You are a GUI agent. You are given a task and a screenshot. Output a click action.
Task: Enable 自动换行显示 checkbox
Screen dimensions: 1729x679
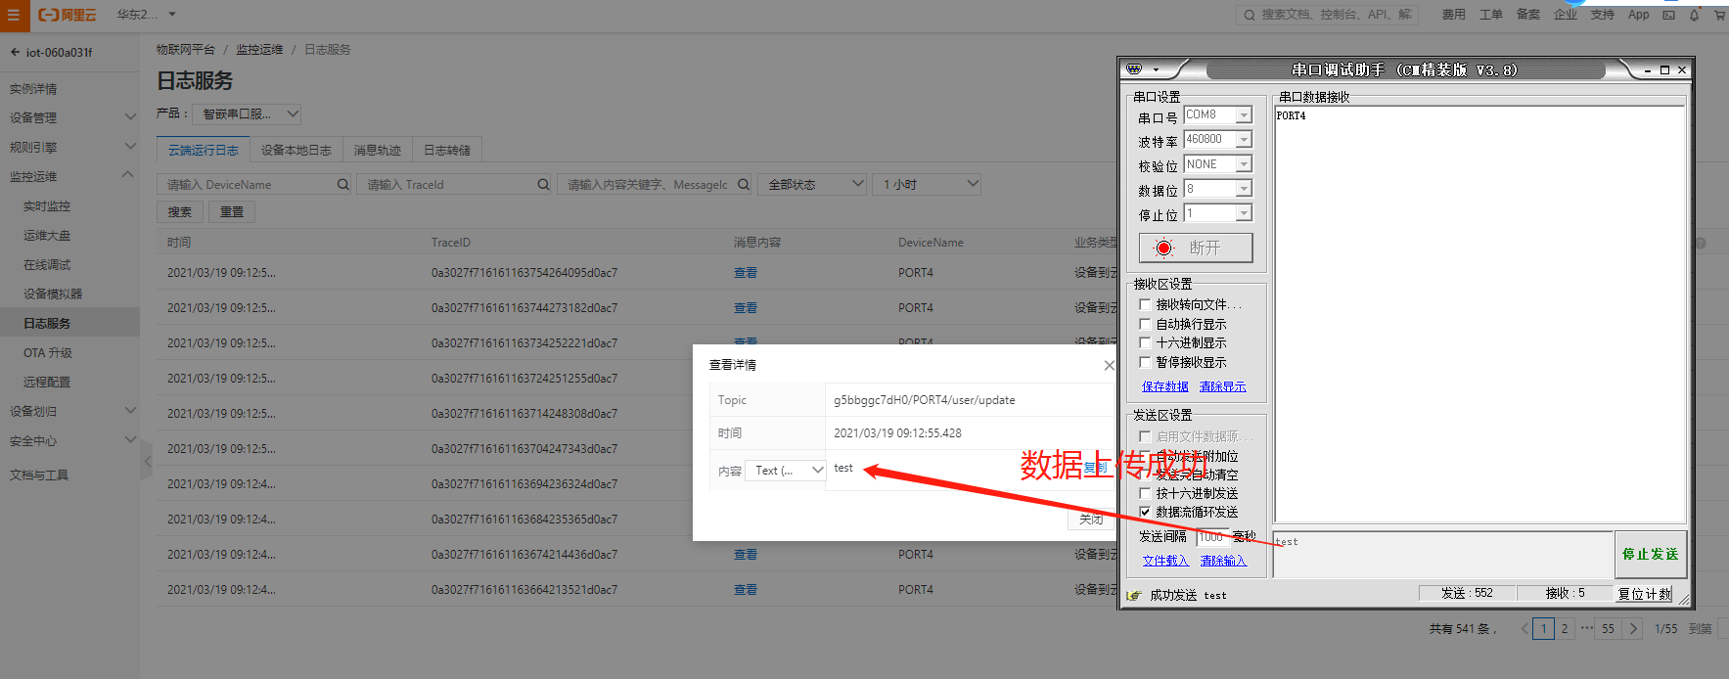pyautogui.click(x=1145, y=324)
